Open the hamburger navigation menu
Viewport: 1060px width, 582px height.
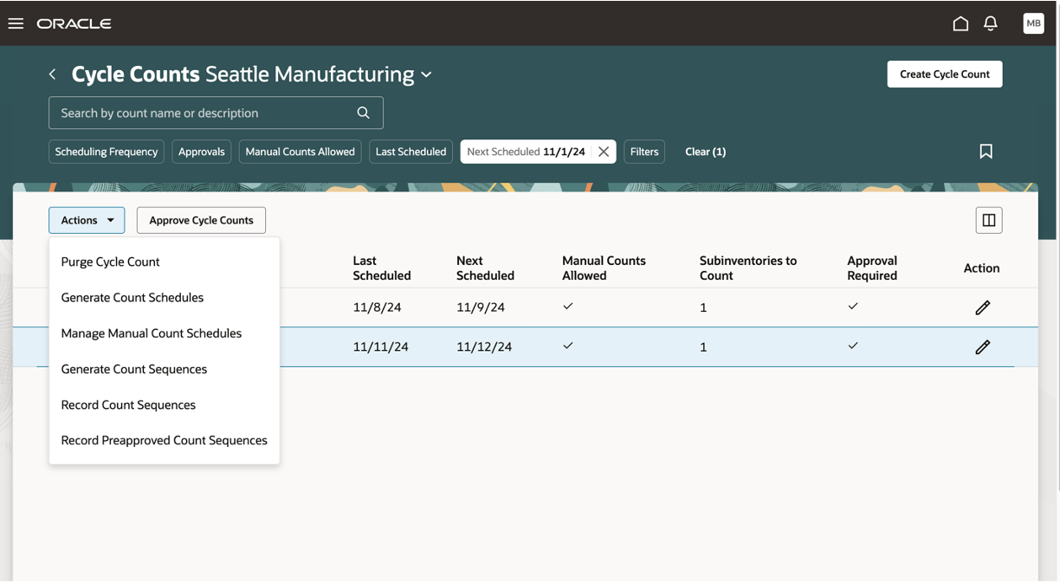pos(16,23)
